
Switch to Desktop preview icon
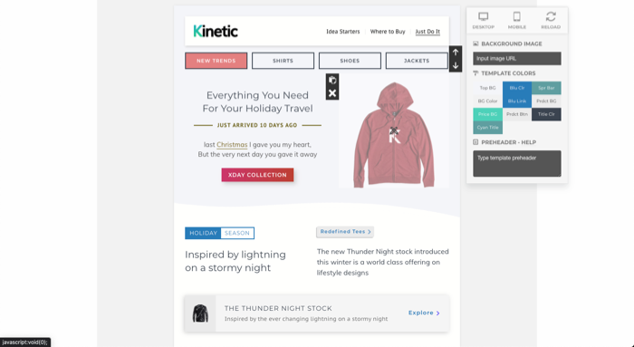[x=483, y=16]
